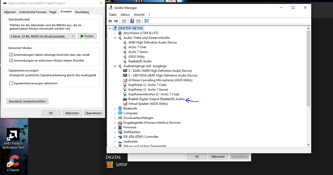Click scrollbar down arrow in Geräte-Manager
Viewport: 333px width, 175px height.
tap(309, 144)
